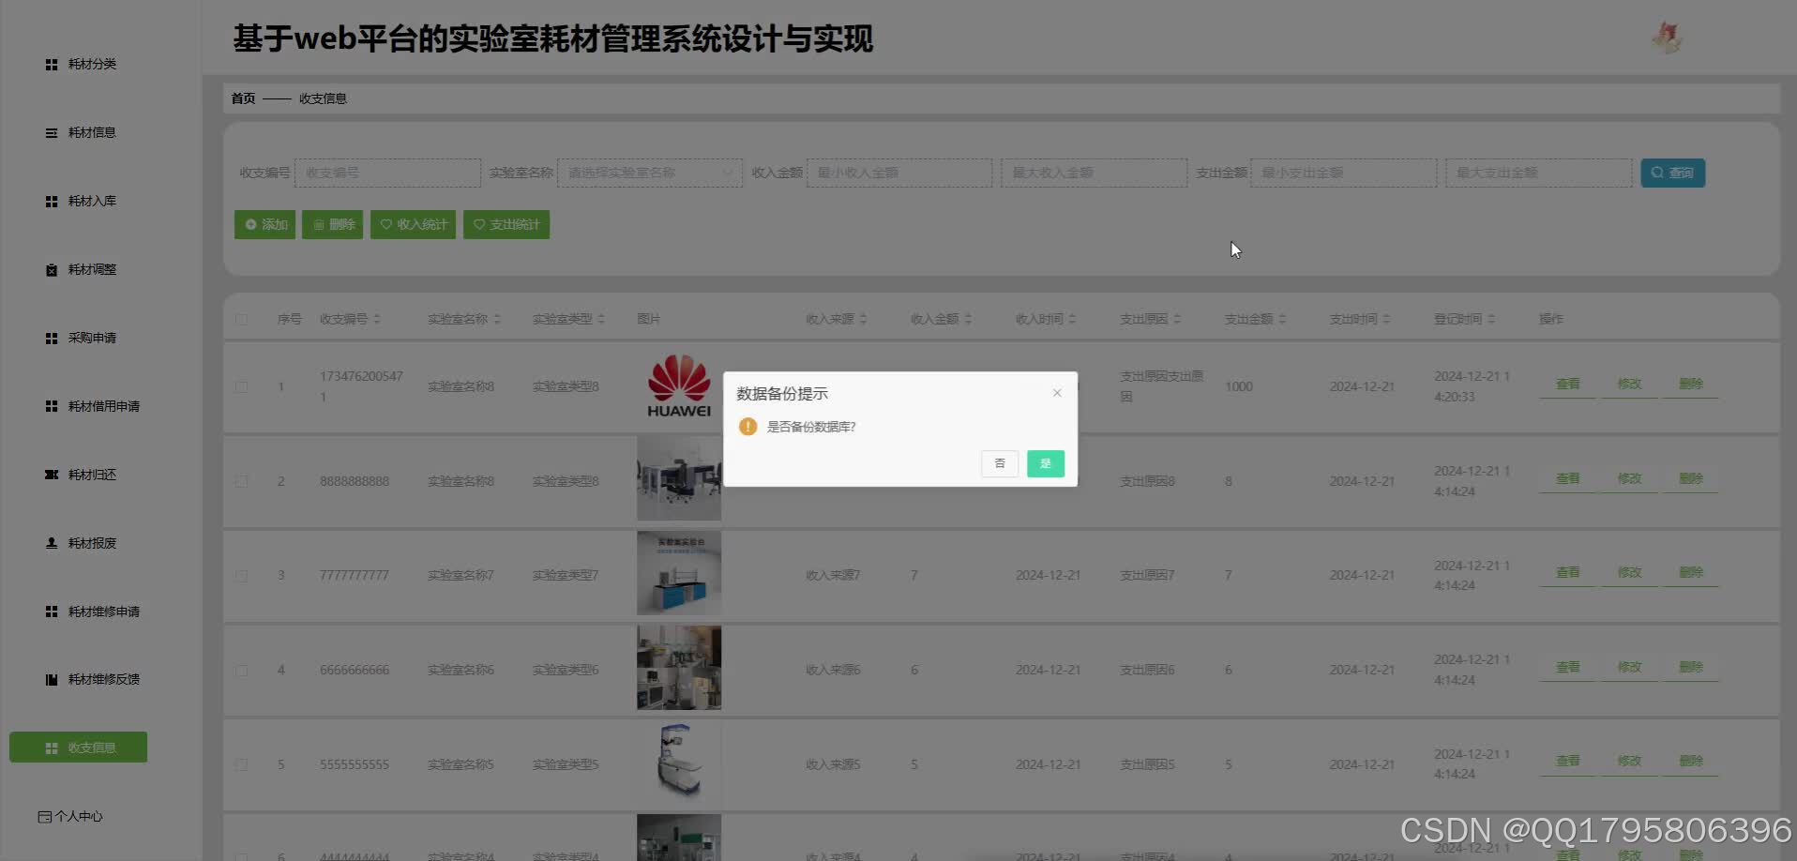Open the 耗材报废 module icon
1797x861 pixels.
[51, 542]
